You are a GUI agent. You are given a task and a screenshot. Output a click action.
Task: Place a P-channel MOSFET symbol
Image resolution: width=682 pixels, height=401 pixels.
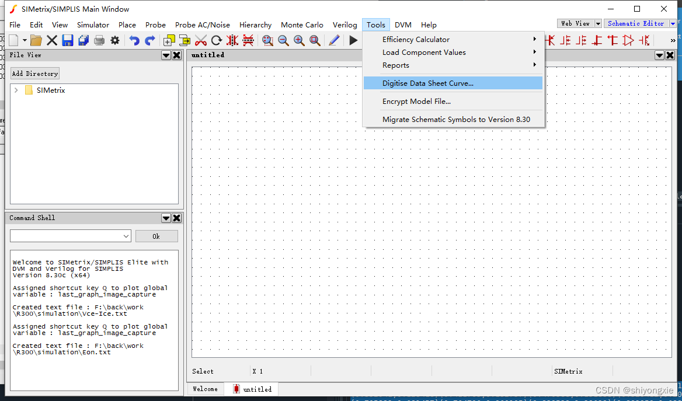tap(581, 40)
